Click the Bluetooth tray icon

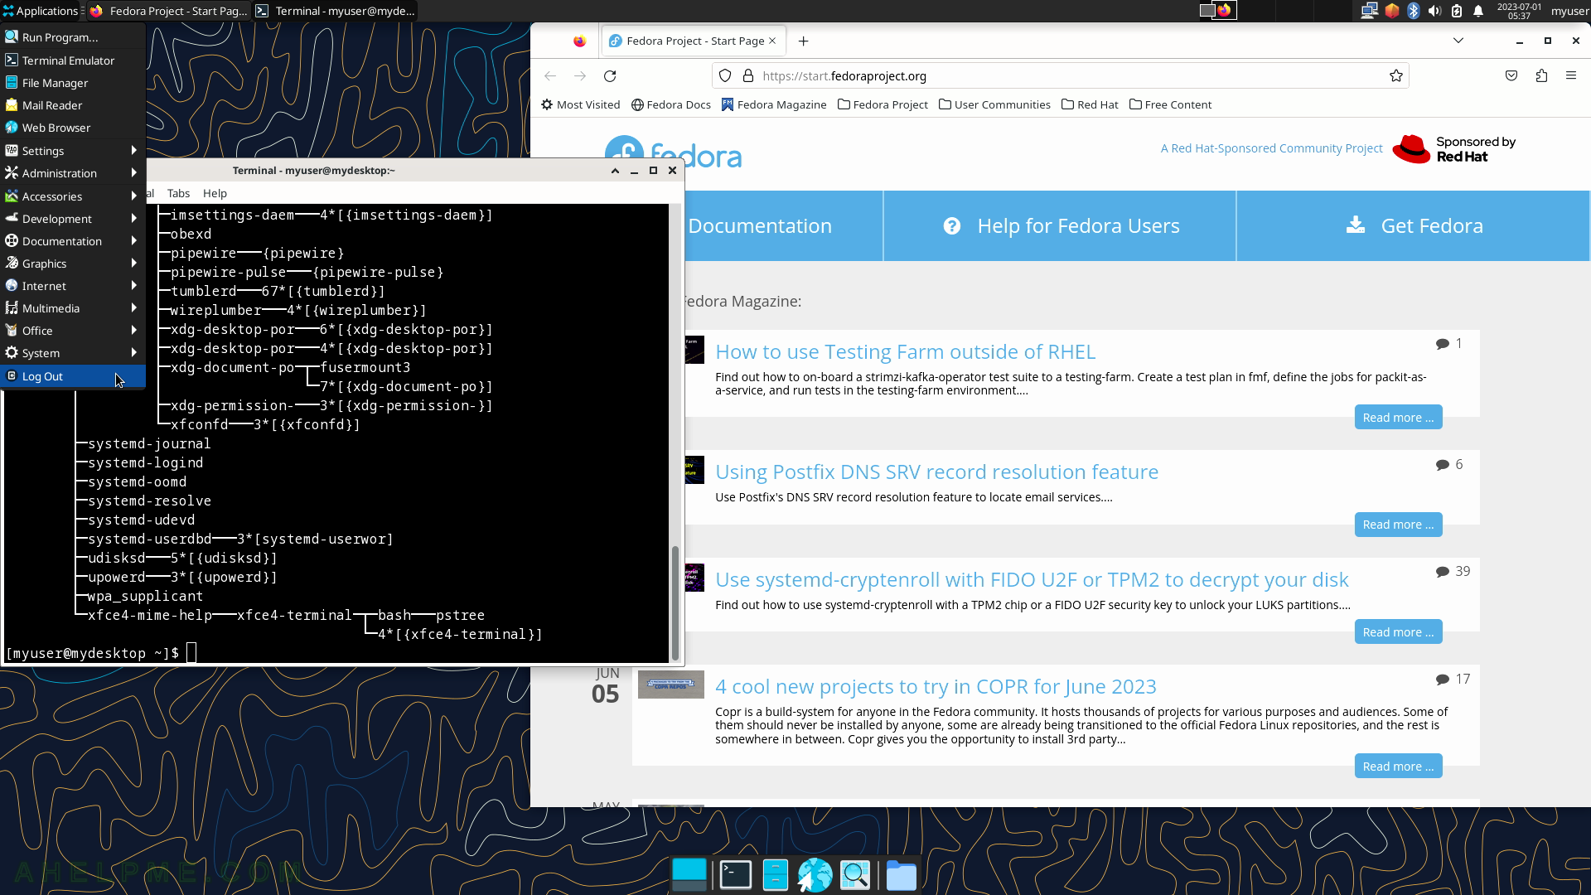(1414, 11)
